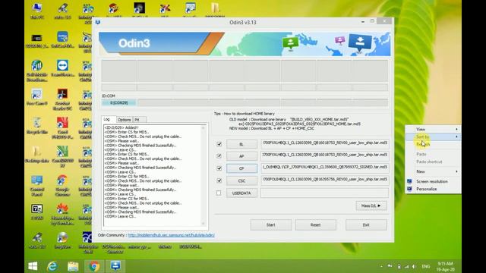Expand the New submenu
The height and width of the screenshot is (273, 486).
click(x=433, y=171)
